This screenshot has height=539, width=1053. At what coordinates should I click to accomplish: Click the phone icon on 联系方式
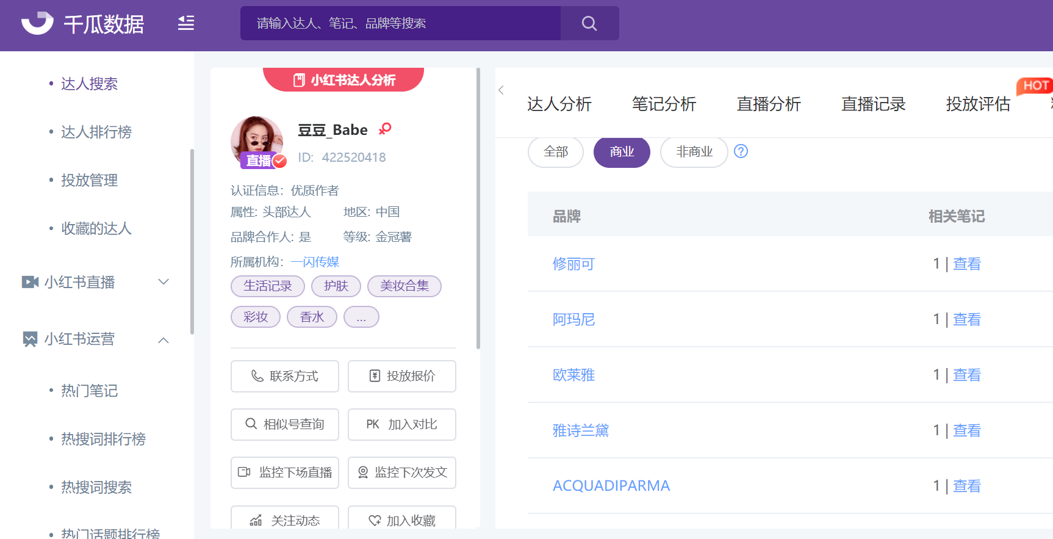tap(257, 376)
